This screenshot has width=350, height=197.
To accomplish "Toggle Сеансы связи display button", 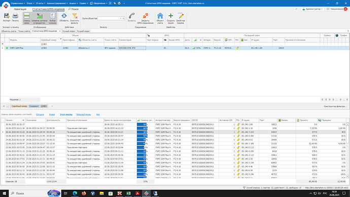I will [x=26, y=18].
